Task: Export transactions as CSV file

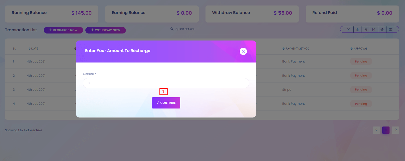Action: coord(365,29)
